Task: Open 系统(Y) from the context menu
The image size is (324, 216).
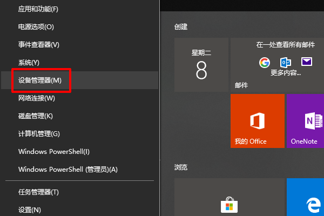Action: click(x=29, y=63)
